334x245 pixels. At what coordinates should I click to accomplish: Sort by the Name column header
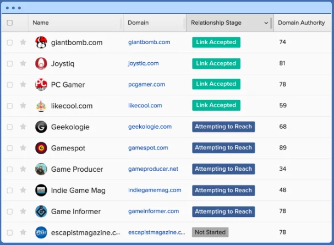click(x=41, y=23)
